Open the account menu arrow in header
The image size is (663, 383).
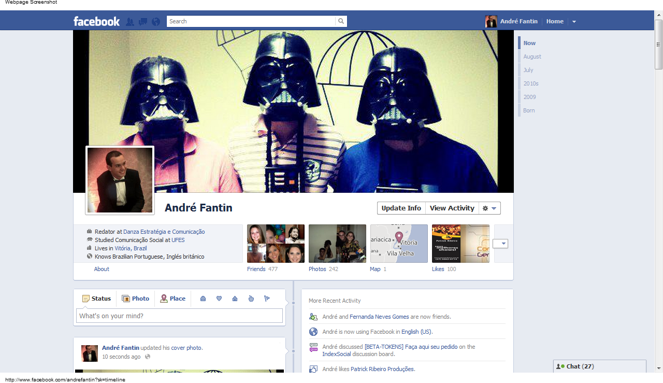(x=574, y=22)
